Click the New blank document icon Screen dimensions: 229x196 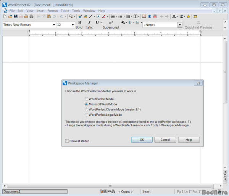point(5,16)
